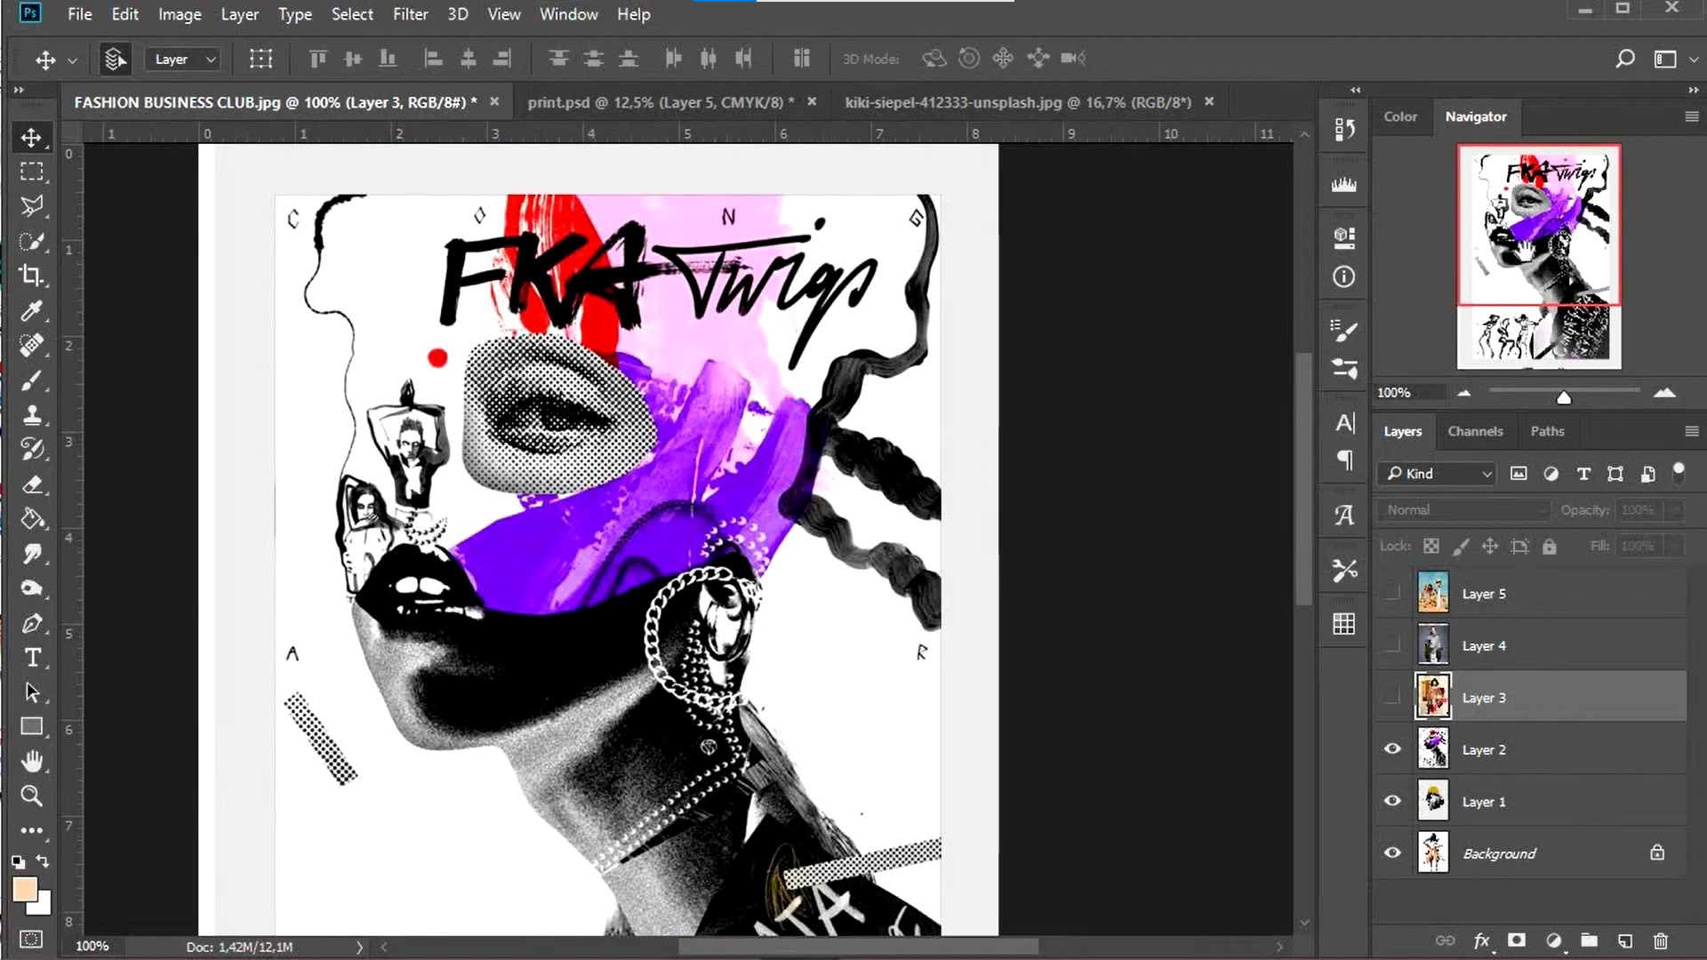Add a layer mask
The height and width of the screenshot is (960, 1707).
click(x=1517, y=940)
